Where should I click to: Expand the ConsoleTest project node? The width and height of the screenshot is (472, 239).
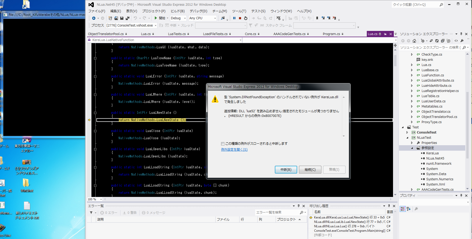(x=407, y=132)
